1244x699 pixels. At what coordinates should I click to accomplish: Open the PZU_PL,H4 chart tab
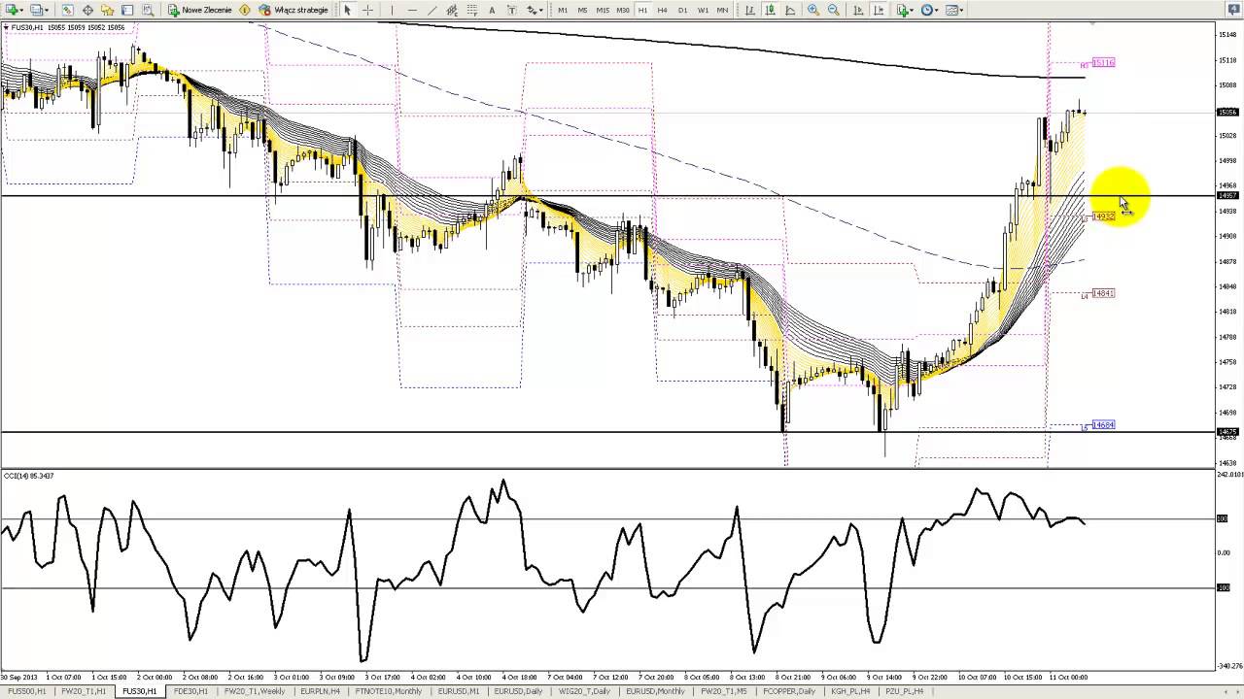click(905, 691)
